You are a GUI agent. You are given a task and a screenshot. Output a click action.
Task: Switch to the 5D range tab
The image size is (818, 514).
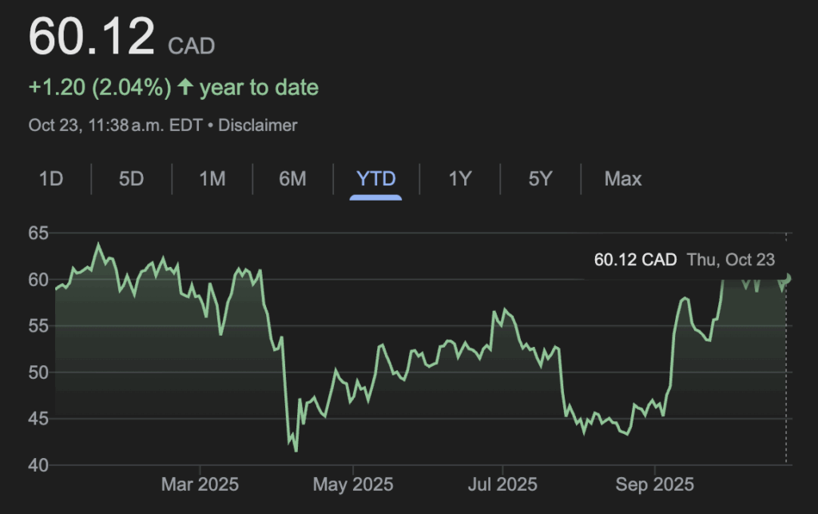coord(131,178)
